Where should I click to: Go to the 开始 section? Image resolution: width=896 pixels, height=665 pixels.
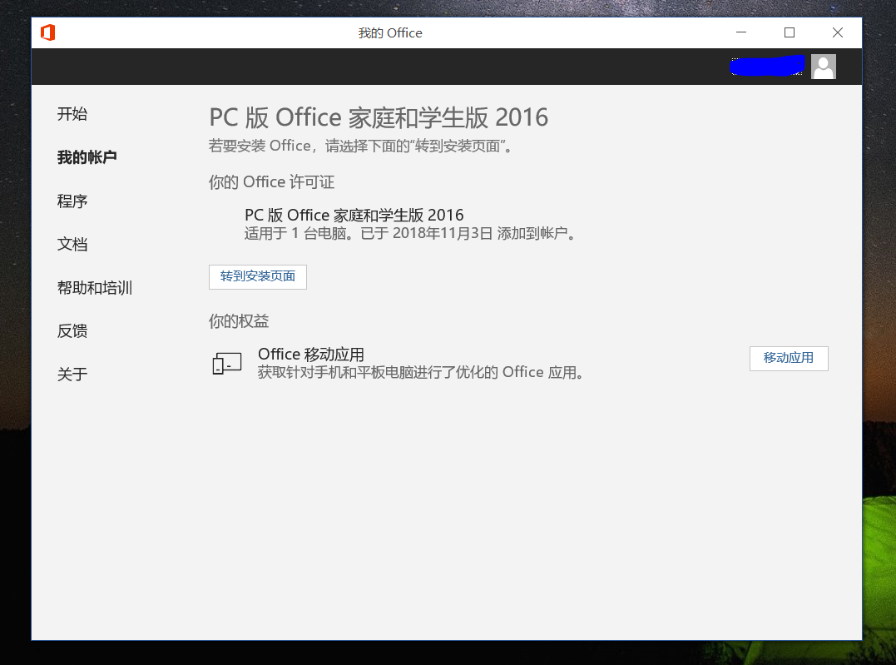point(72,114)
